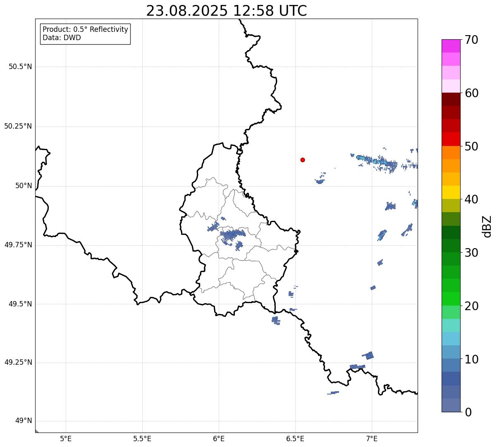The width and height of the screenshot is (497, 447).
Task: Click the steel blue swatch just above 10 dBZ
Action: 451,352
